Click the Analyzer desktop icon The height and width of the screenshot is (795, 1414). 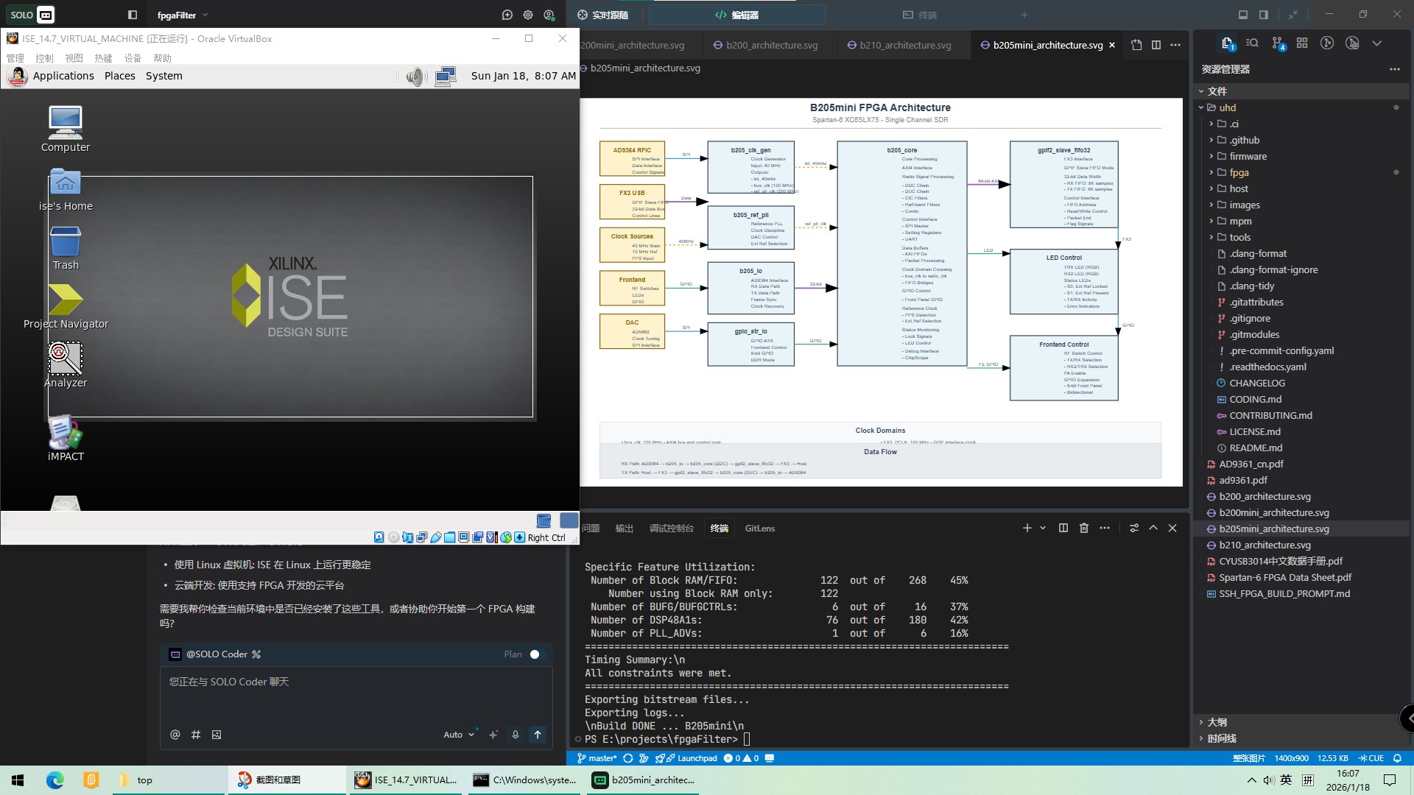click(66, 359)
